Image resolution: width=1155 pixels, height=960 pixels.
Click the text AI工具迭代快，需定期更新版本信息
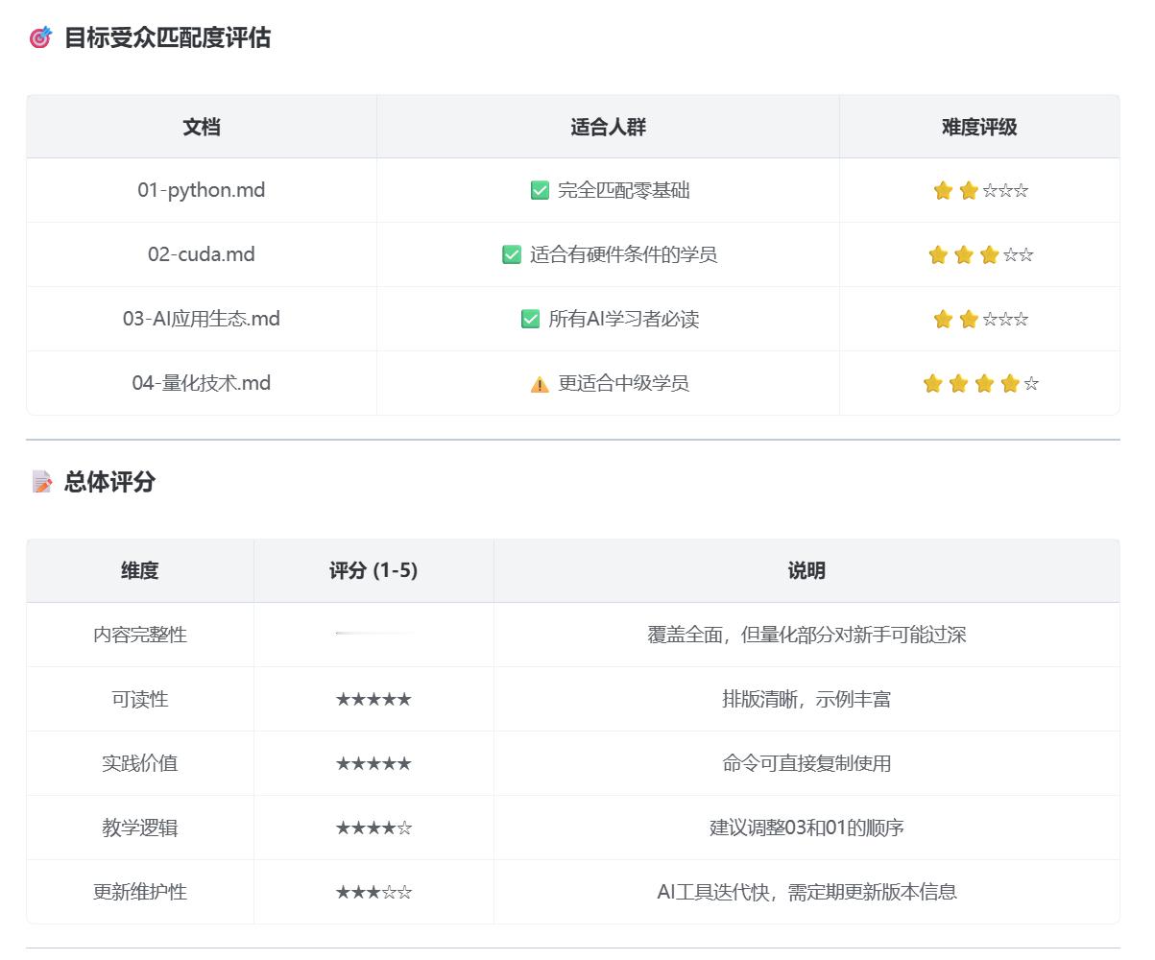806,892
